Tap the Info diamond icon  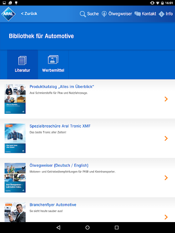tap(161, 14)
